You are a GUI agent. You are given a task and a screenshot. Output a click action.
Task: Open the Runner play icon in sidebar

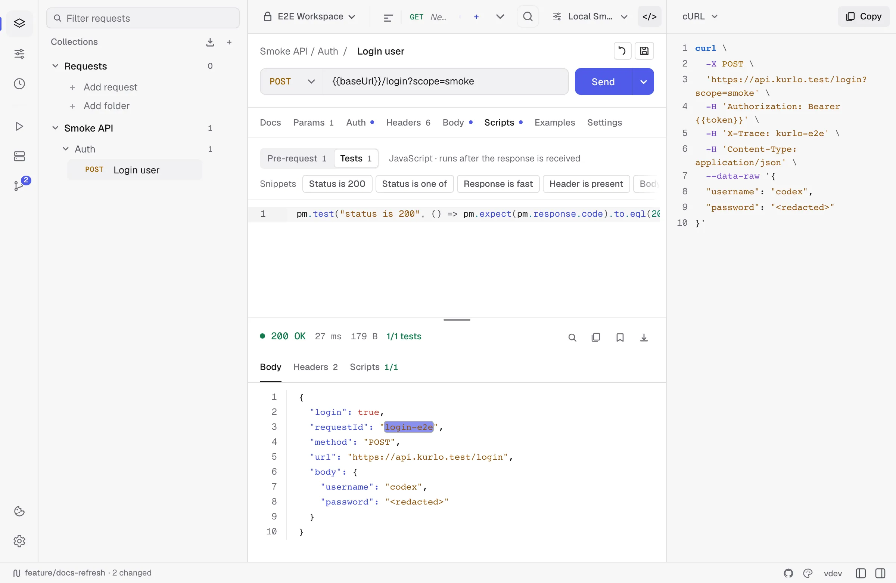(19, 126)
